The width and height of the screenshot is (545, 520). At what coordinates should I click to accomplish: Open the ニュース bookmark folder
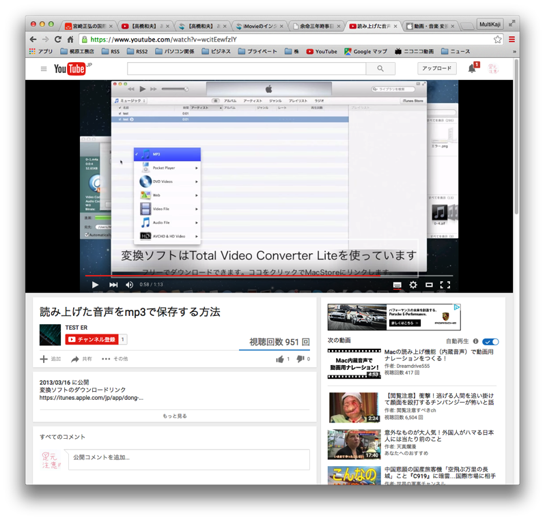pos(456,51)
